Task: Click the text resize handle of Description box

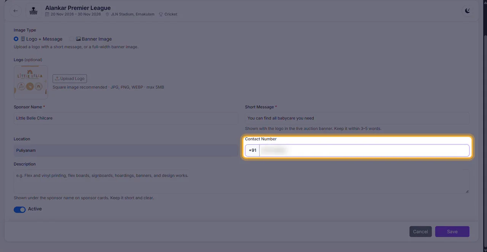Action: [467, 191]
